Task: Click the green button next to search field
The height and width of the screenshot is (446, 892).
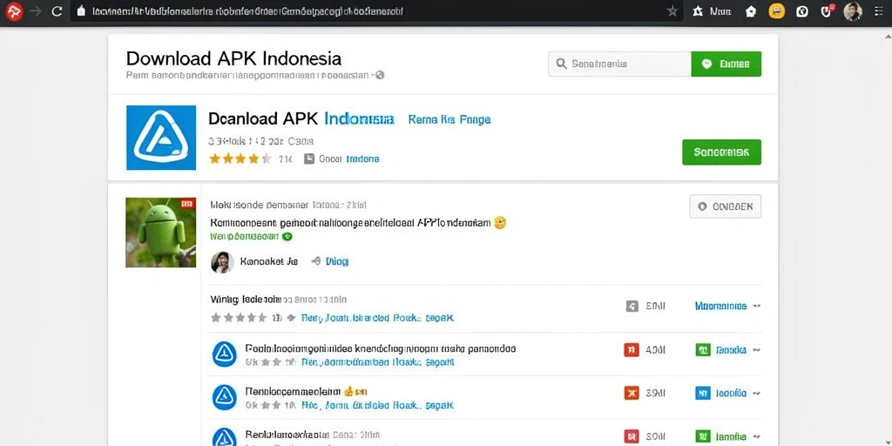Action: pos(726,64)
